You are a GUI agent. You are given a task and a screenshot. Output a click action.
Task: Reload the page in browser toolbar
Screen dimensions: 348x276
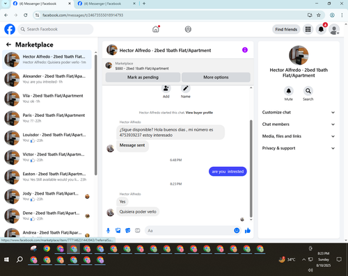point(26,15)
